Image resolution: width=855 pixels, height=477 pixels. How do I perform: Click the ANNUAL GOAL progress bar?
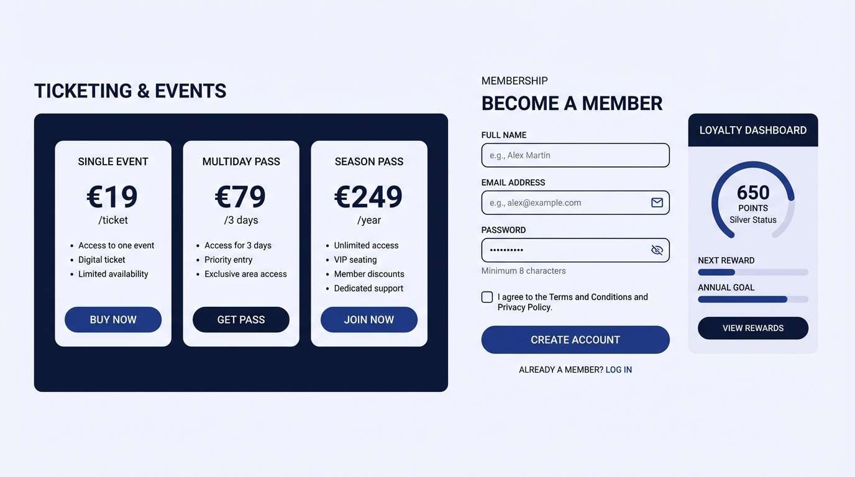pyautogui.click(x=752, y=299)
